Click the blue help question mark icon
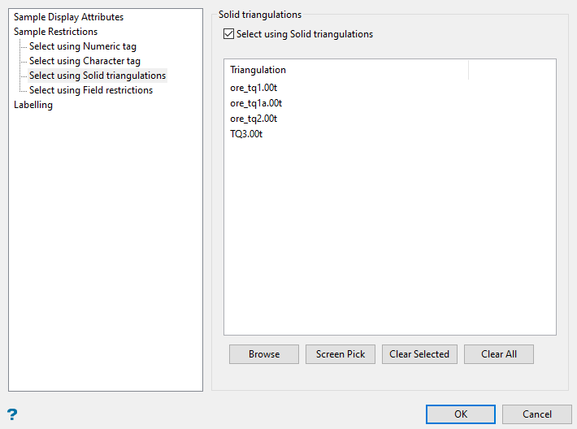The width and height of the screenshot is (577, 429). click(x=12, y=414)
